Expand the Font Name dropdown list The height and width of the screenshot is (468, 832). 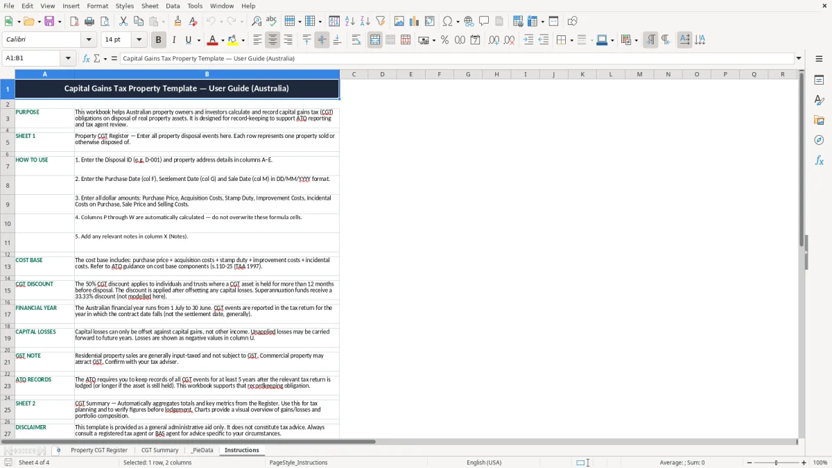[88, 40]
